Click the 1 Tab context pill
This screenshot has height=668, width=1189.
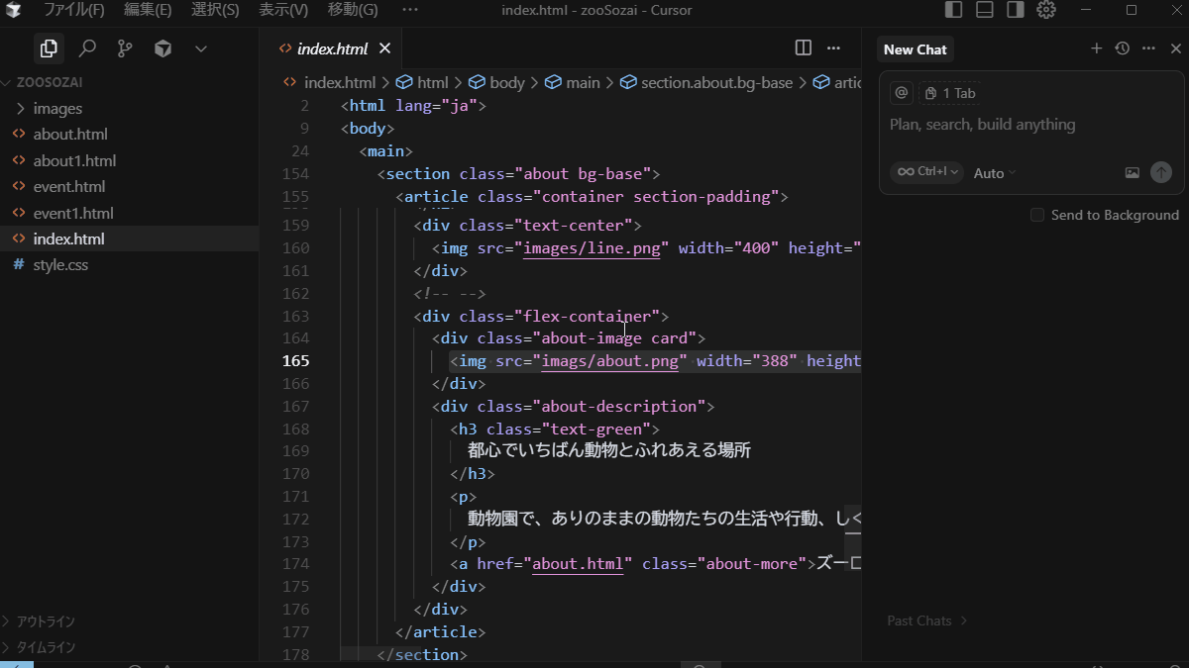tap(949, 93)
